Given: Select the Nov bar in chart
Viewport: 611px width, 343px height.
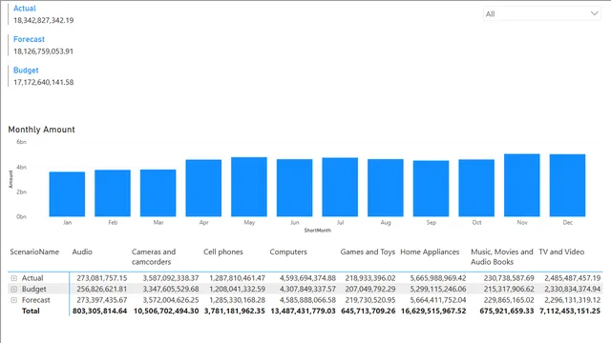Looking at the screenshot, I should (522, 185).
